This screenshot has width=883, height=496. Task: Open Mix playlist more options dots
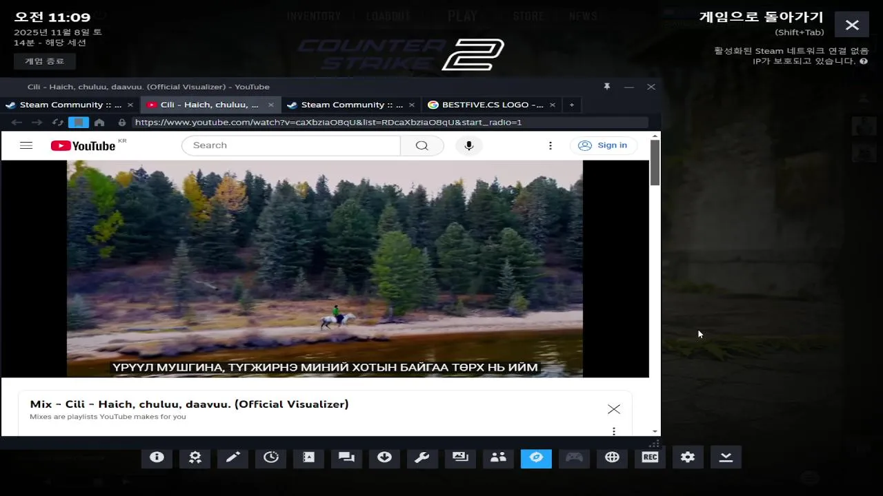(x=614, y=431)
